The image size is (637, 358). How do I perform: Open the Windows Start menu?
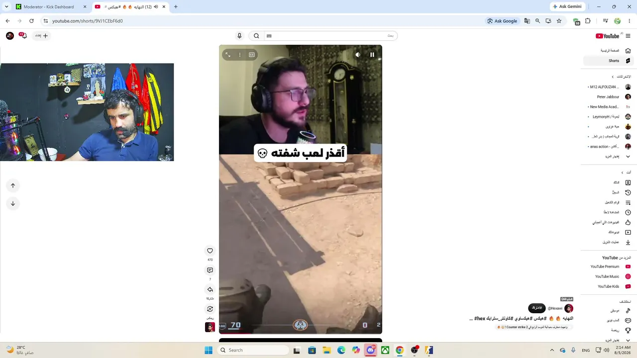(209, 350)
